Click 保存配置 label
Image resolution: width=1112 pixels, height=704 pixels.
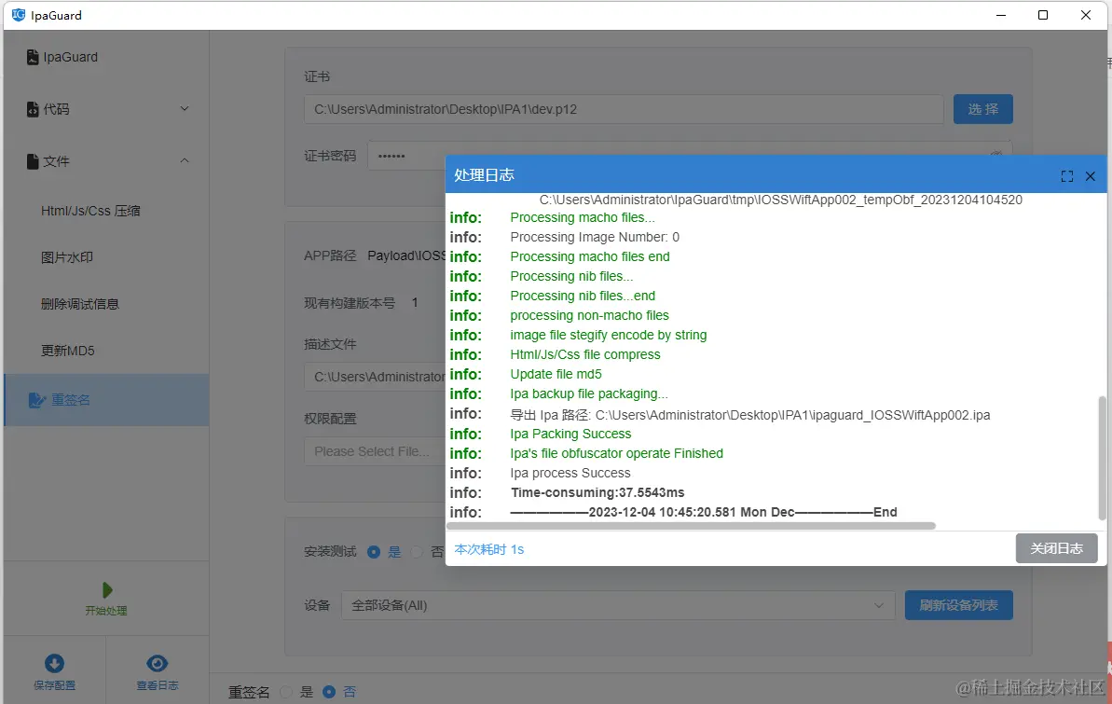tap(55, 685)
